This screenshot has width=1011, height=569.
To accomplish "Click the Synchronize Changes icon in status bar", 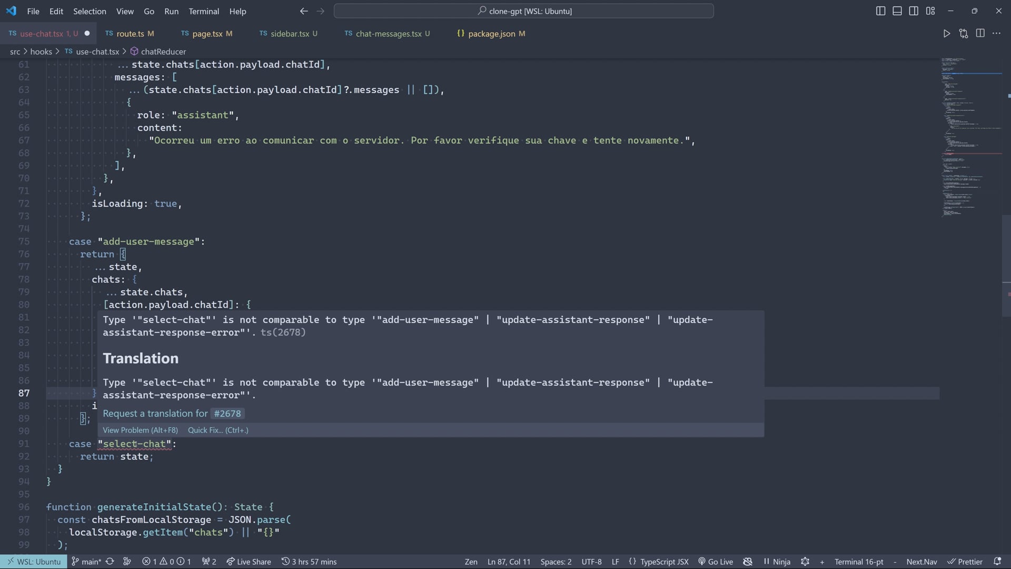I will (110, 562).
